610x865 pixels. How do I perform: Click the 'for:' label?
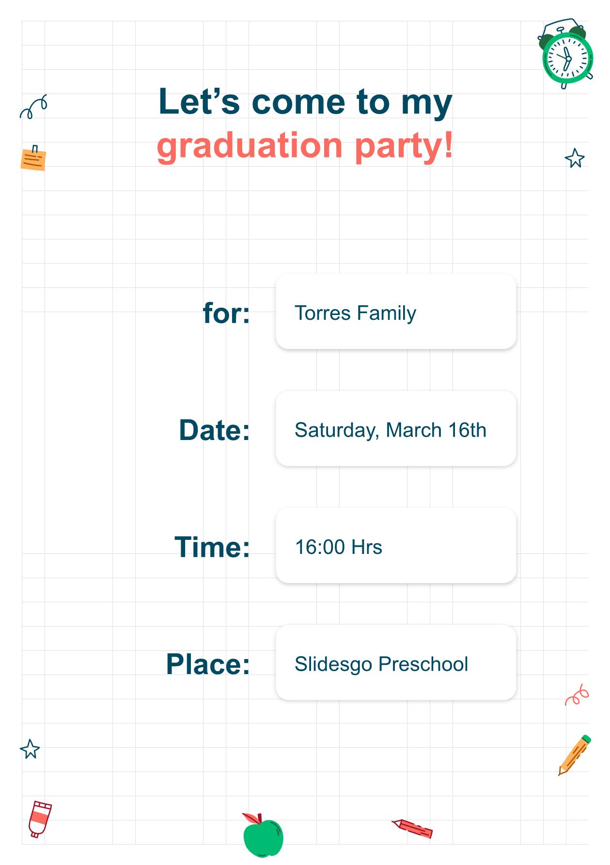(x=226, y=313)
